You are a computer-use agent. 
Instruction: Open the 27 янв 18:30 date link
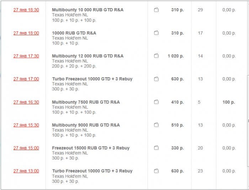tap(26, 10)
